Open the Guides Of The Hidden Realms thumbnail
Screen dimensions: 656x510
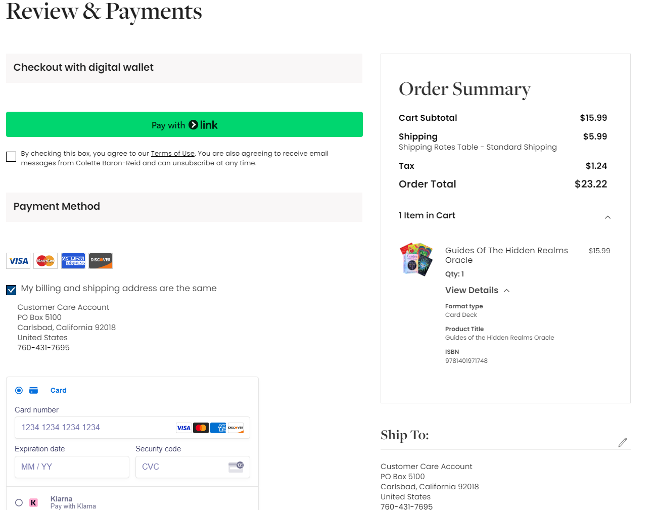(x=416, y=259)
